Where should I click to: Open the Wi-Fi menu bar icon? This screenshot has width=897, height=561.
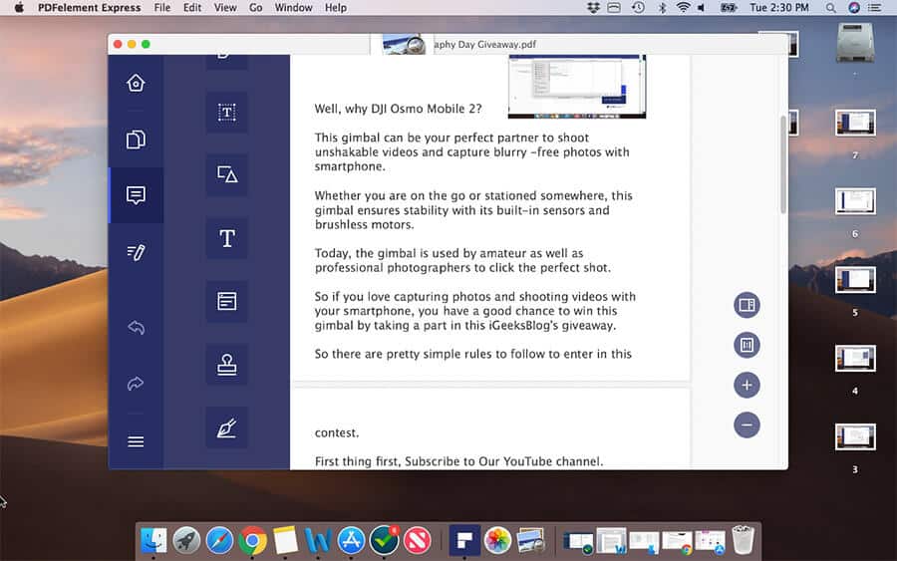[x=683, y=7]
